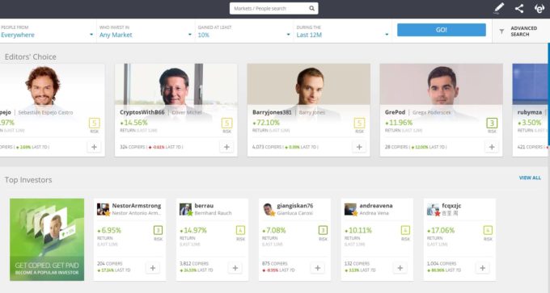Add CryptosWithB66 with plus button
The height and width of the screenshot is (293, 550).
226,147
